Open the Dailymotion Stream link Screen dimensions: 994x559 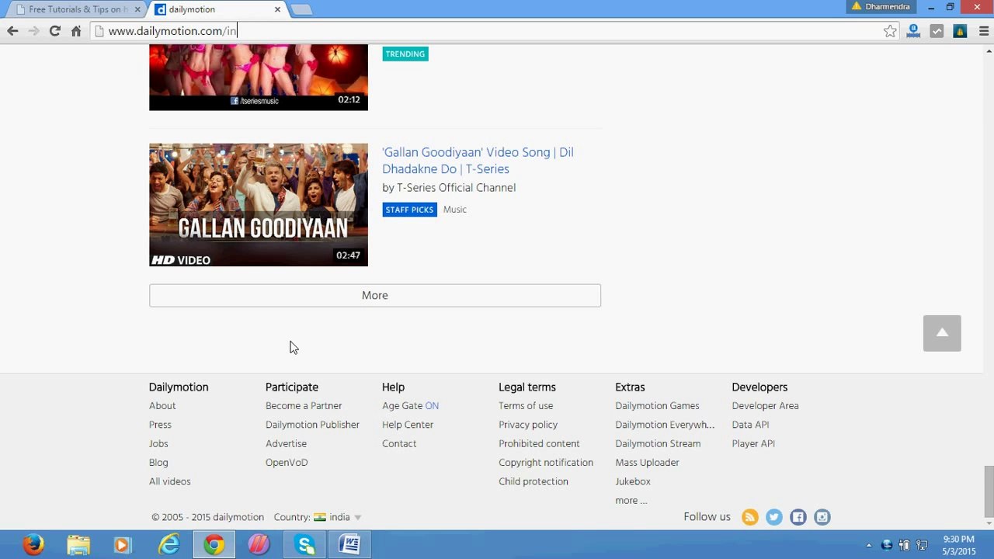tap(658, 444)
